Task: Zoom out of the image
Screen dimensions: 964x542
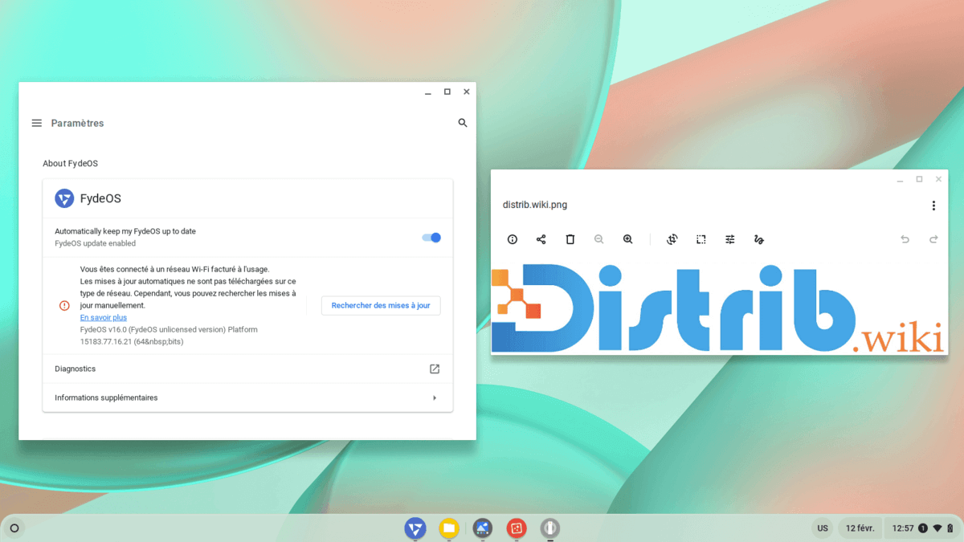Action: 599,239
